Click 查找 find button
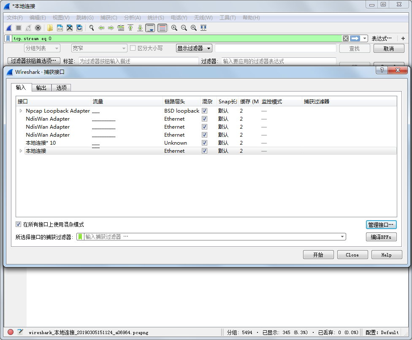 pos(355,49)
